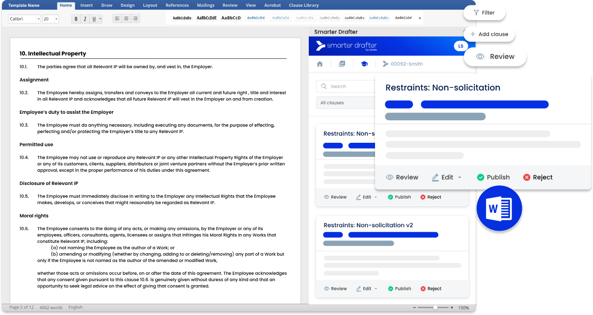The width and height of the screenshot is (593, 315).
Task: Click the clause Search field
Action: pos(346,86)
